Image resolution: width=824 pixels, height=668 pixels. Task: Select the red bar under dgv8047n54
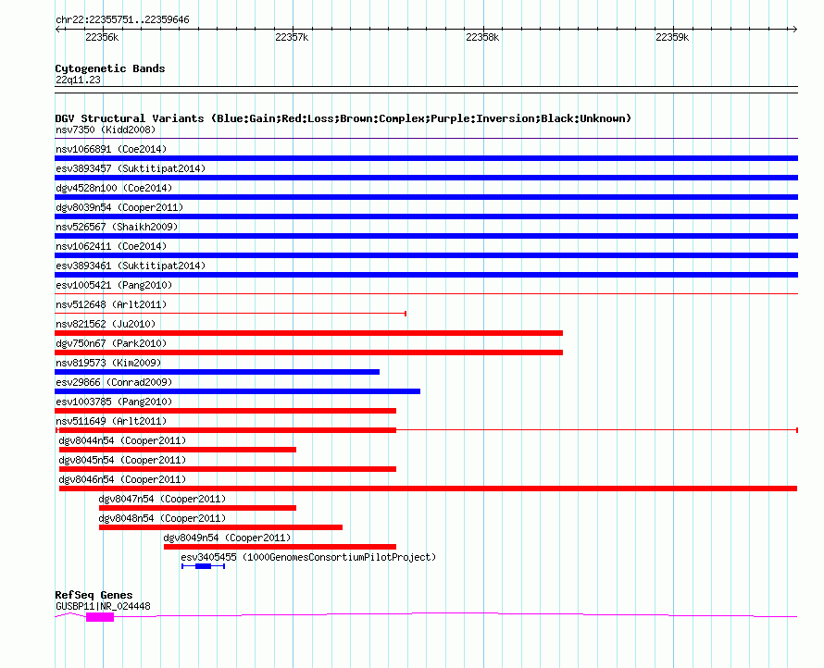197,508
